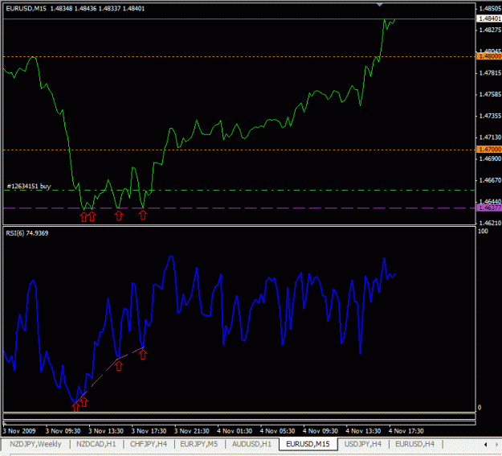Click the orange 1.47000 price level label
Viewport: 502px width, 456px height.
pos(489,150)
